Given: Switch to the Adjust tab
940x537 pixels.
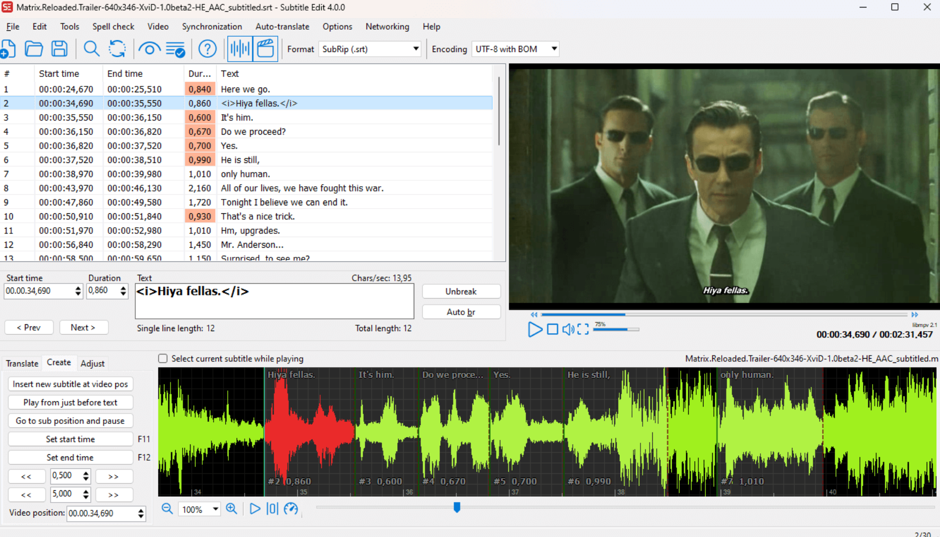Looking at the screenshot, I should pos(92,363).
